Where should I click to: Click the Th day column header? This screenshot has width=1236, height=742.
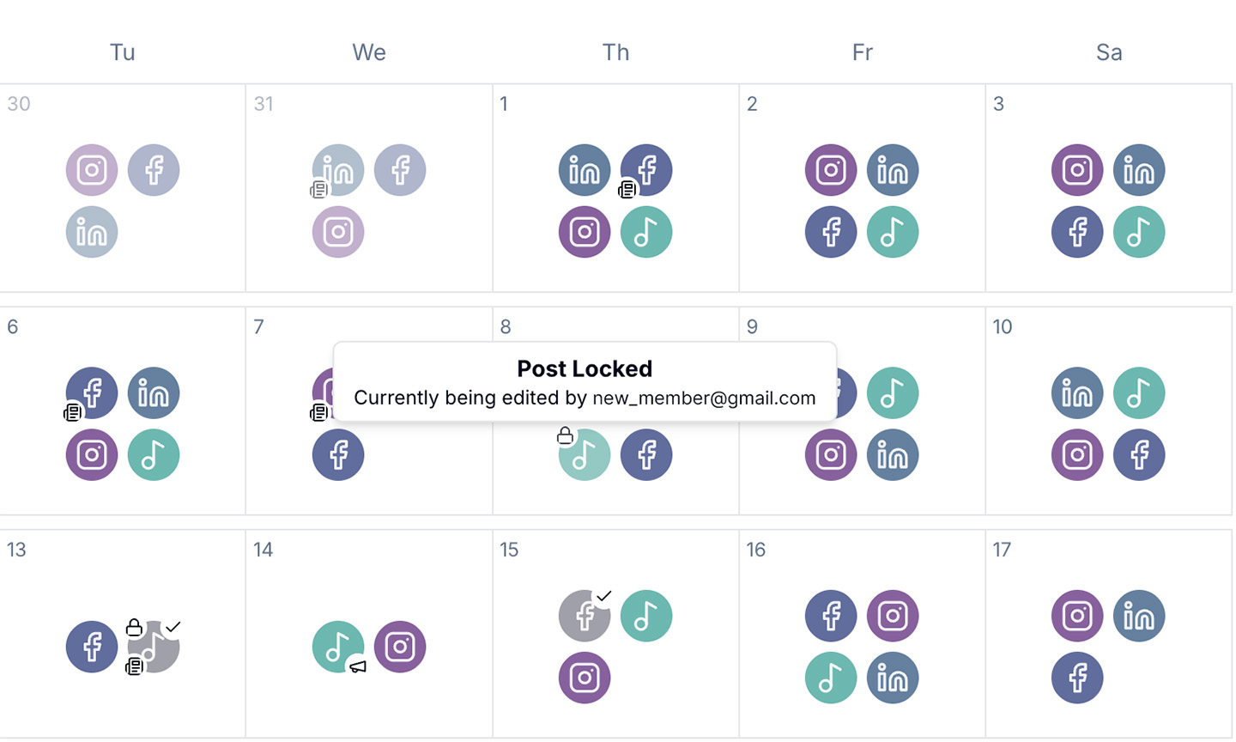tap(615, 52)
